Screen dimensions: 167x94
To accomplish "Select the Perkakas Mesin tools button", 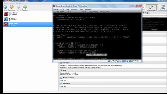I will [x=151, y=8].
